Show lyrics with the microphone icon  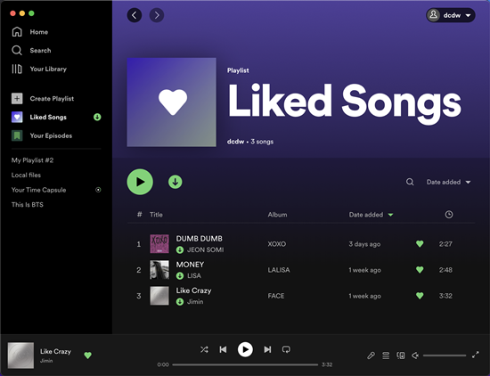coord(371,356)
